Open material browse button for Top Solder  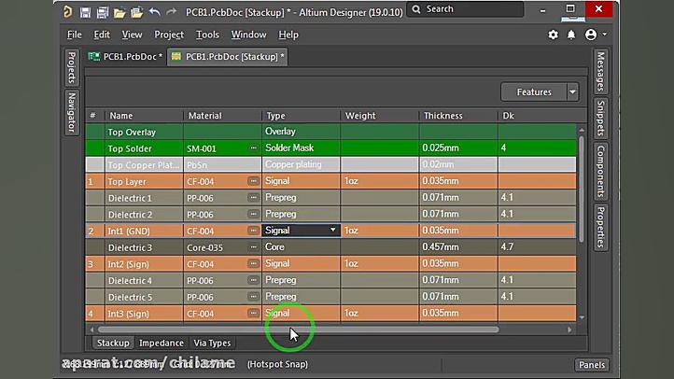(x=252, y=148)
